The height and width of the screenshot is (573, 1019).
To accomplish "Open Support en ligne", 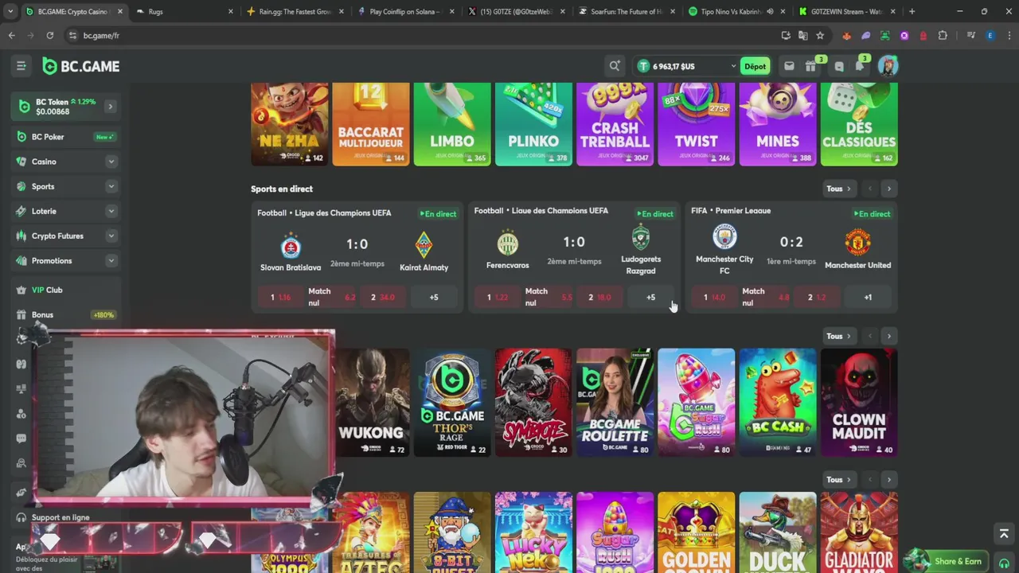I will coord(60,517).
